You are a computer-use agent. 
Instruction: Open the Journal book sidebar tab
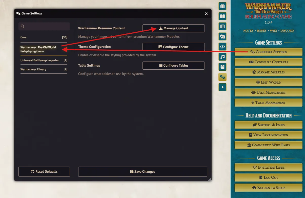pyautogui.click(x=222, y=16)
